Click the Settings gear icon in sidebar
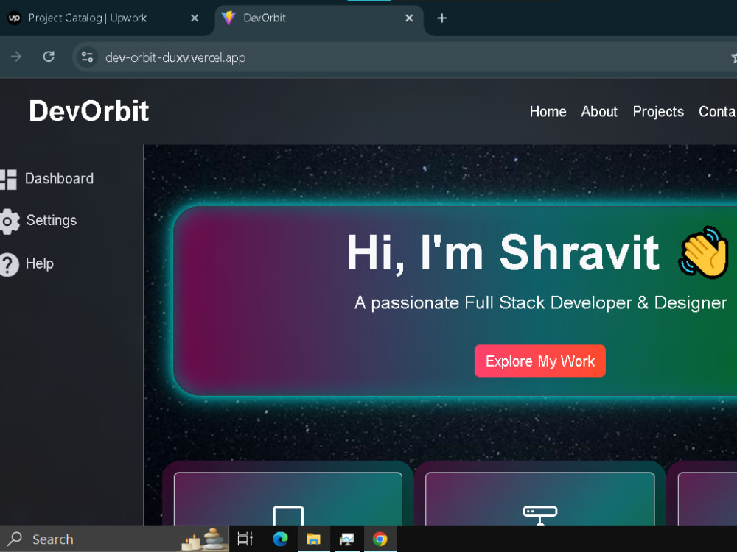 click(x=10, y=221)
